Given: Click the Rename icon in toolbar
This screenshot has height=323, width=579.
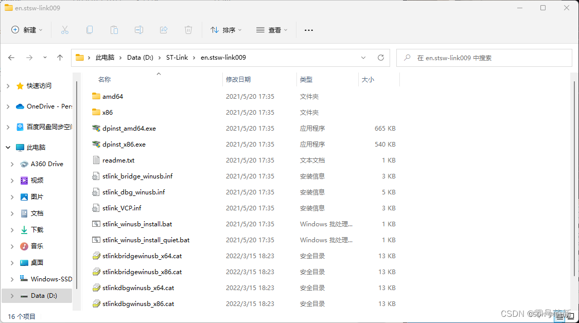Looking at the screenshot, I should point(139,30).
